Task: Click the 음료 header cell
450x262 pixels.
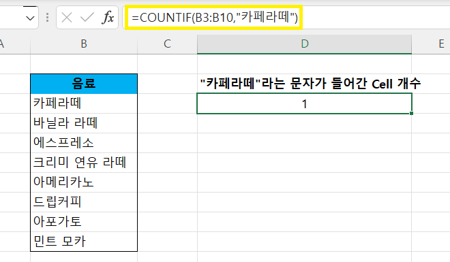Action: [x=84, y=84]
